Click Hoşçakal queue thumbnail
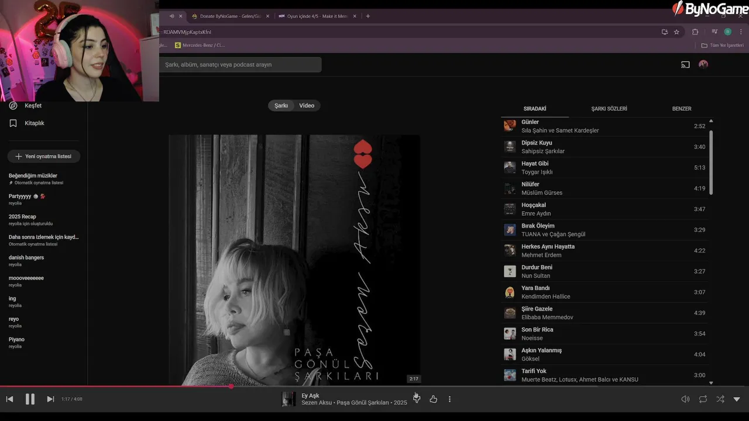Image resolution: width=749 pixels, height=421 pixels. click(510, 209)
